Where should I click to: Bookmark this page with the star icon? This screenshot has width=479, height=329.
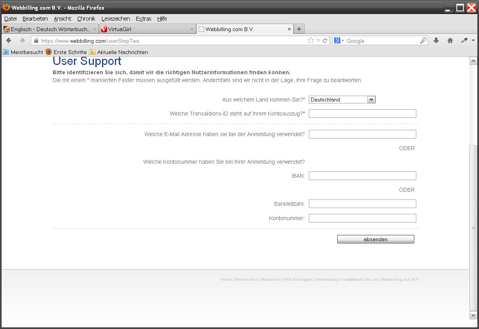(311, 40)
